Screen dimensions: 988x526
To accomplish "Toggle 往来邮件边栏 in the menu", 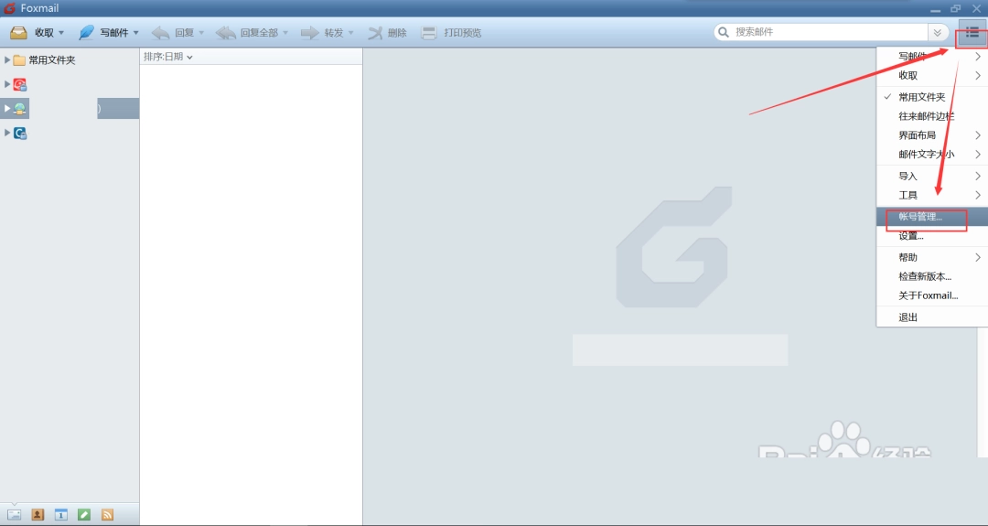I will [x=932, y=116].
